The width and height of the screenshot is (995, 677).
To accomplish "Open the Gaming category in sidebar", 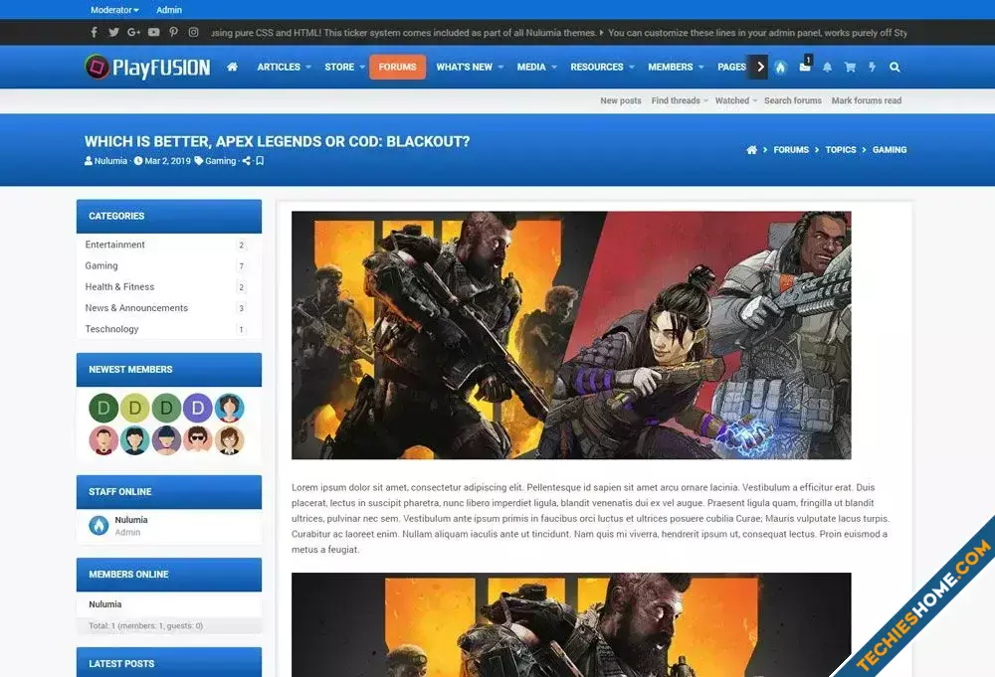I will 101,265.
